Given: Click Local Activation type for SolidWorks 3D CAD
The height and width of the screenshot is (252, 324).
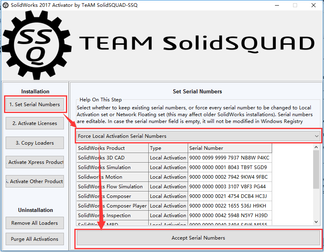Looking at the screenshot, I should pyautogui.click(x=168, y=158).
